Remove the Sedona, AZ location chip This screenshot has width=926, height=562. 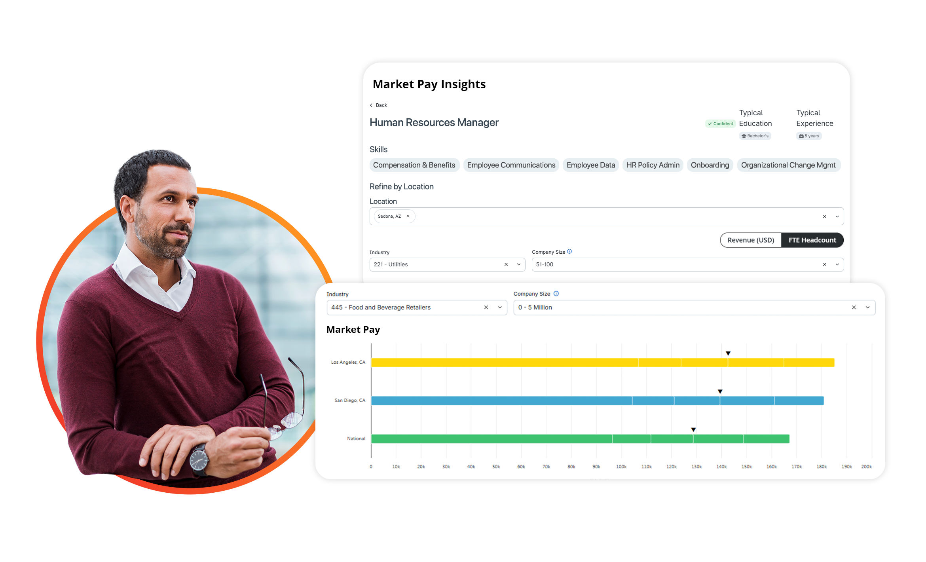coord(408,216)
